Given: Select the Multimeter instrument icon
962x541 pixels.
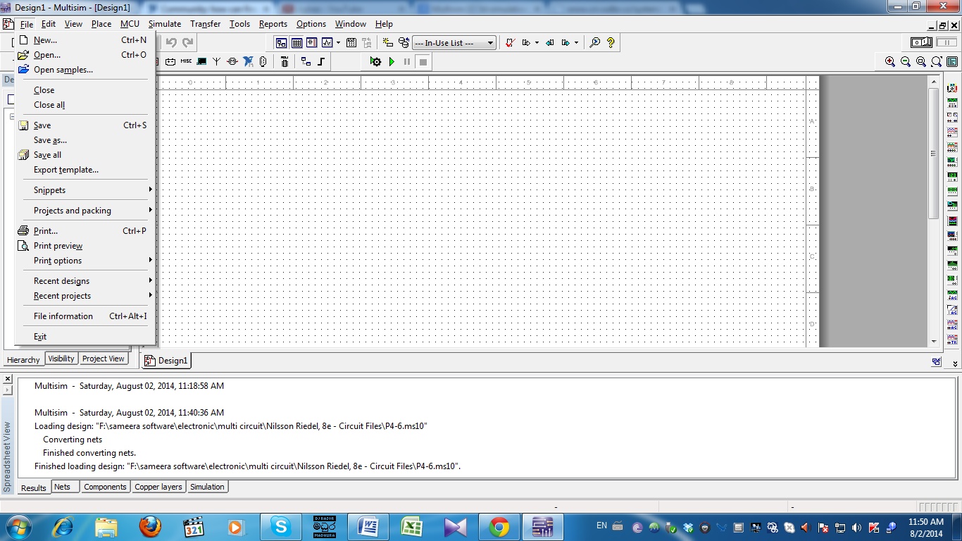Looking at the screenshot, I should (952, 88).
